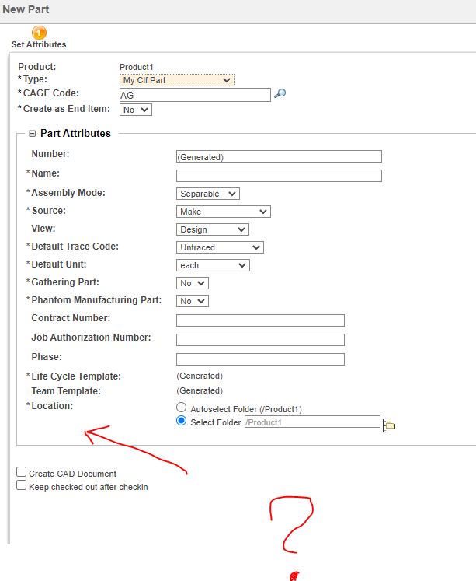
Task: Click the folder browse icon beside Location
Action: 390,425
